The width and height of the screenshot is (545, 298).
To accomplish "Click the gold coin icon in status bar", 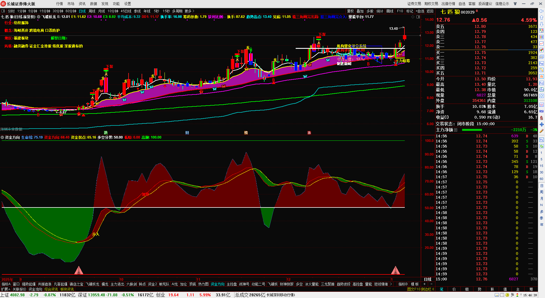I will [507, 295].
